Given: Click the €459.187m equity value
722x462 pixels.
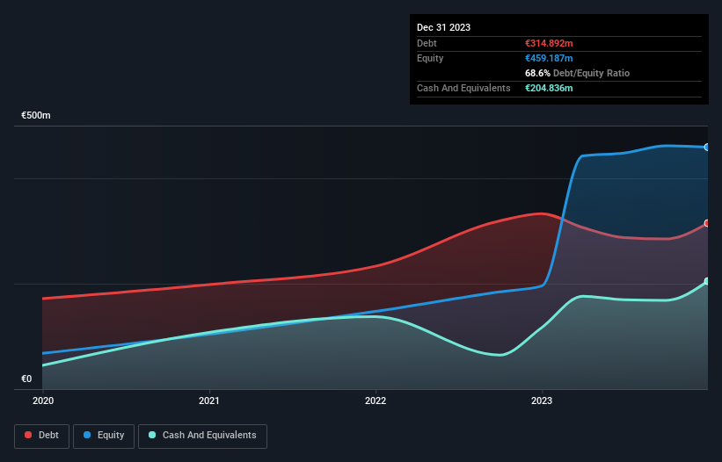Looking at the screenshot, I should [x=549, y=58].
